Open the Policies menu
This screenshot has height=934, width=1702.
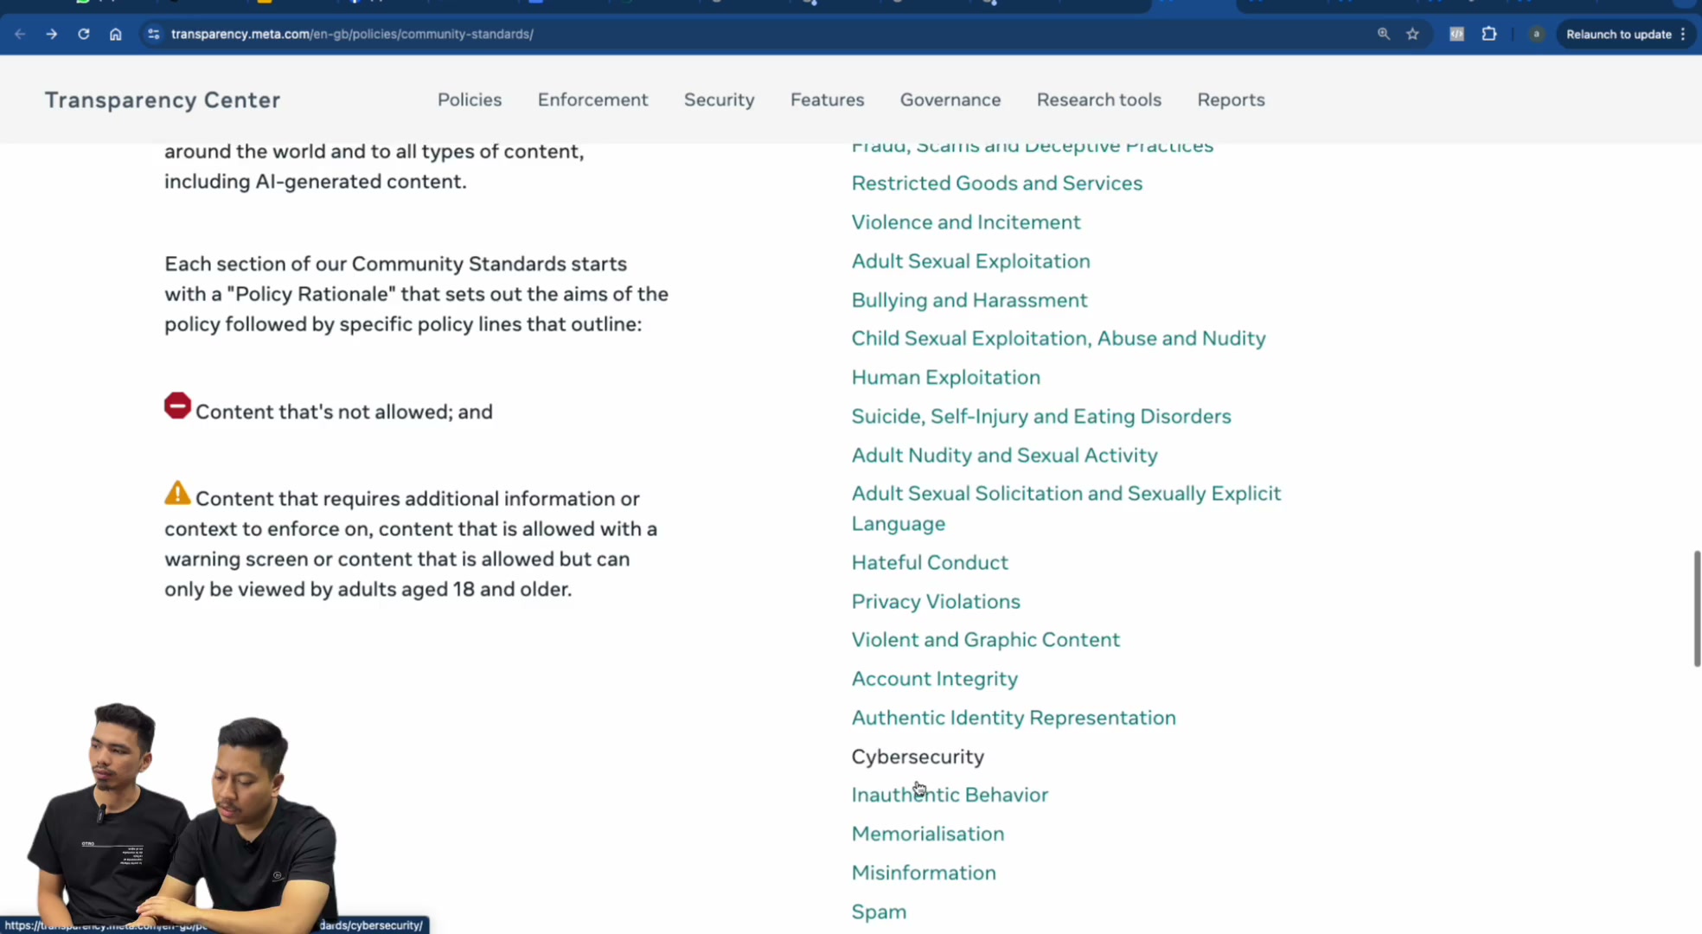click(x=470, y=99)
